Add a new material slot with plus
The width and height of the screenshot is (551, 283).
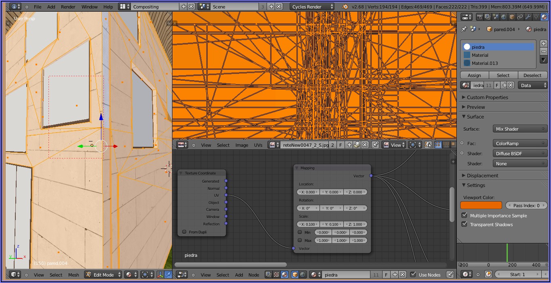point(544,44)
